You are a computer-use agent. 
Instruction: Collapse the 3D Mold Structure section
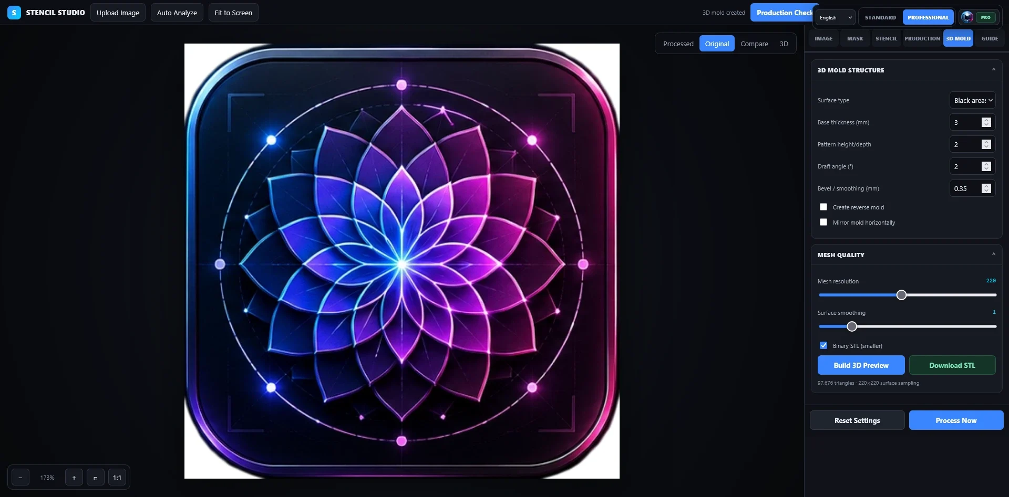coord(993,70)
